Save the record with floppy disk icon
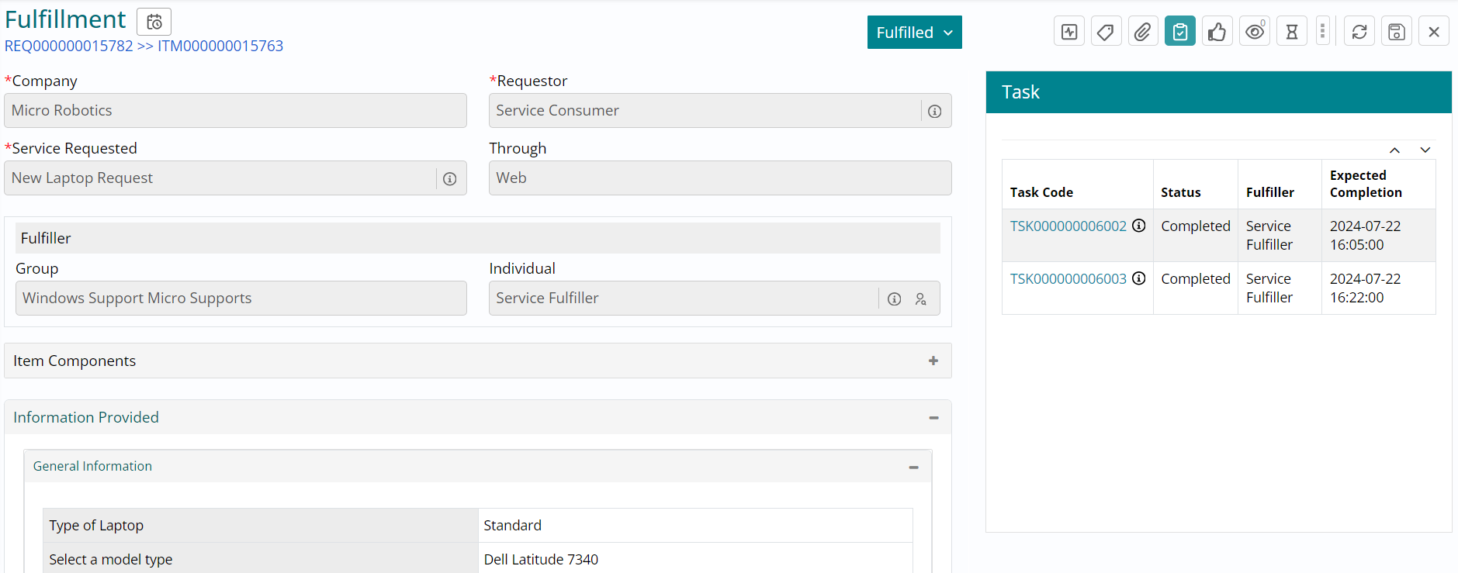The height and width of the screenshot is (573, 1458). click(1396, 32)
